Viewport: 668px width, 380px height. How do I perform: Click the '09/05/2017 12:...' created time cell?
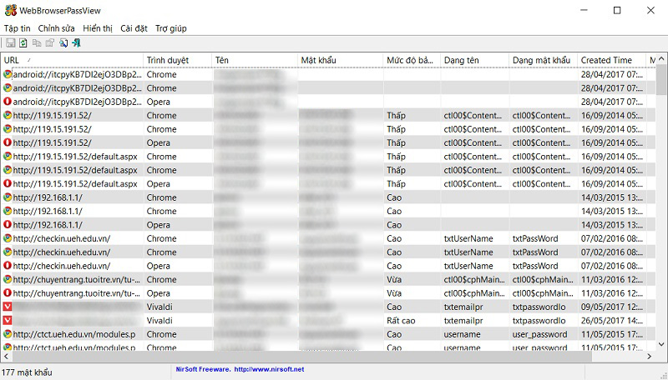612,307
